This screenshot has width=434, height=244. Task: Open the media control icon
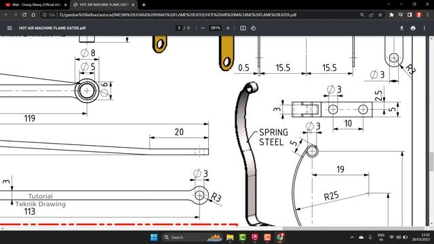401,15
